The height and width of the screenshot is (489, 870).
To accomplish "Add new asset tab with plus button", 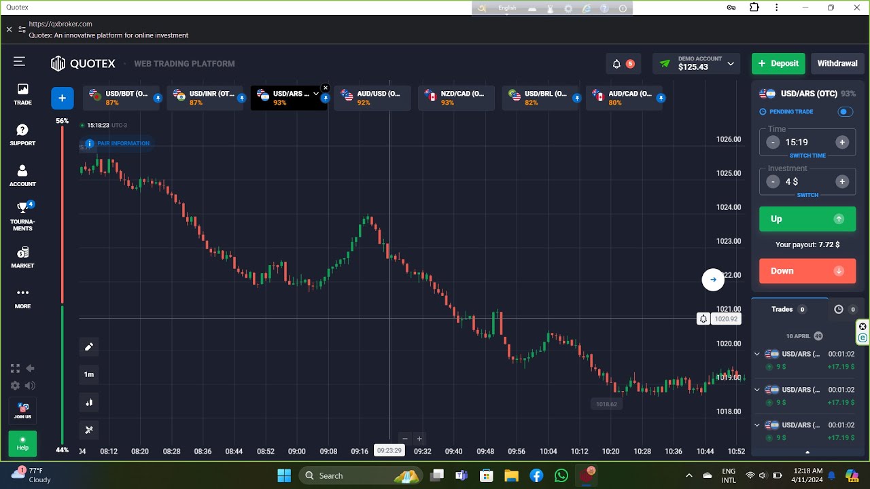I will 62,98.
